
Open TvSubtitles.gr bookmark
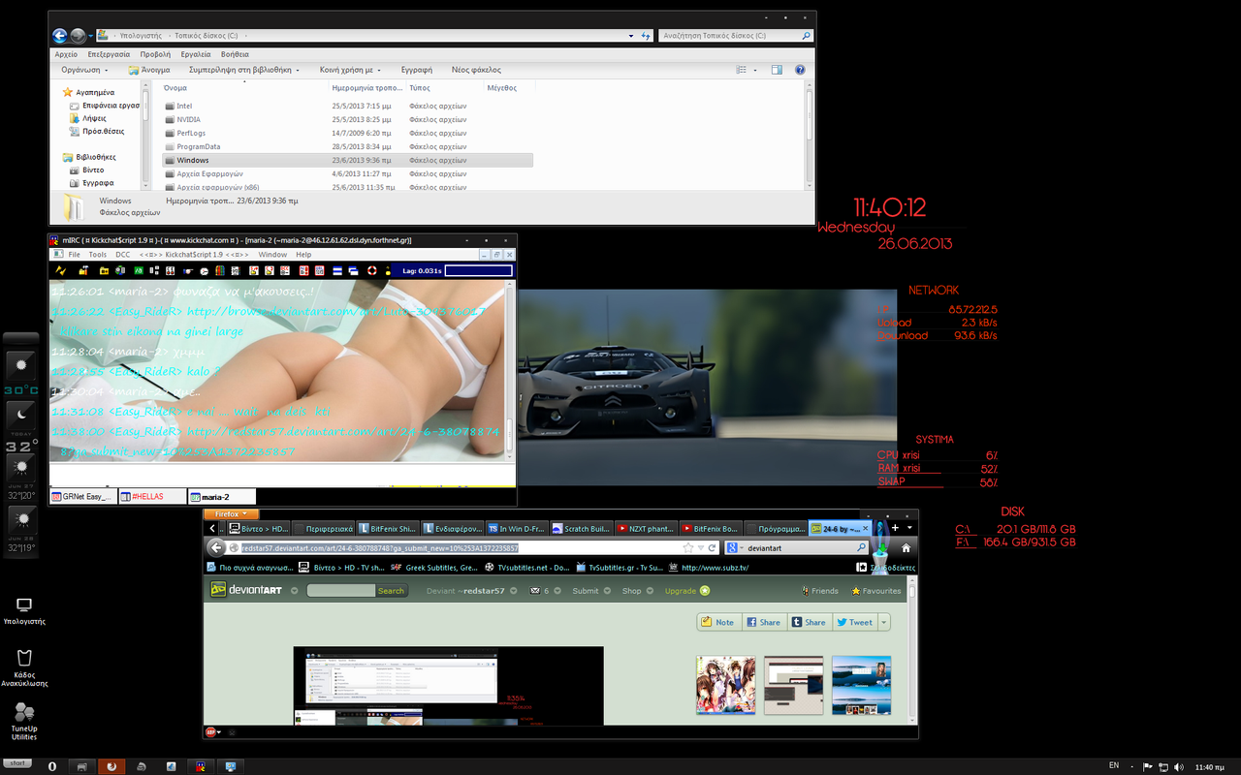coord(620,568)
